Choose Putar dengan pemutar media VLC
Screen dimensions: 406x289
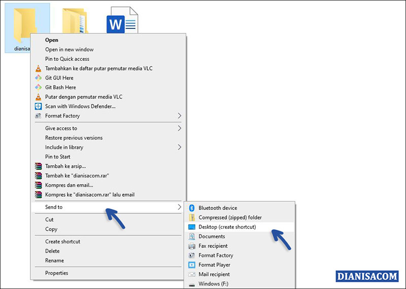click(108, 97)
